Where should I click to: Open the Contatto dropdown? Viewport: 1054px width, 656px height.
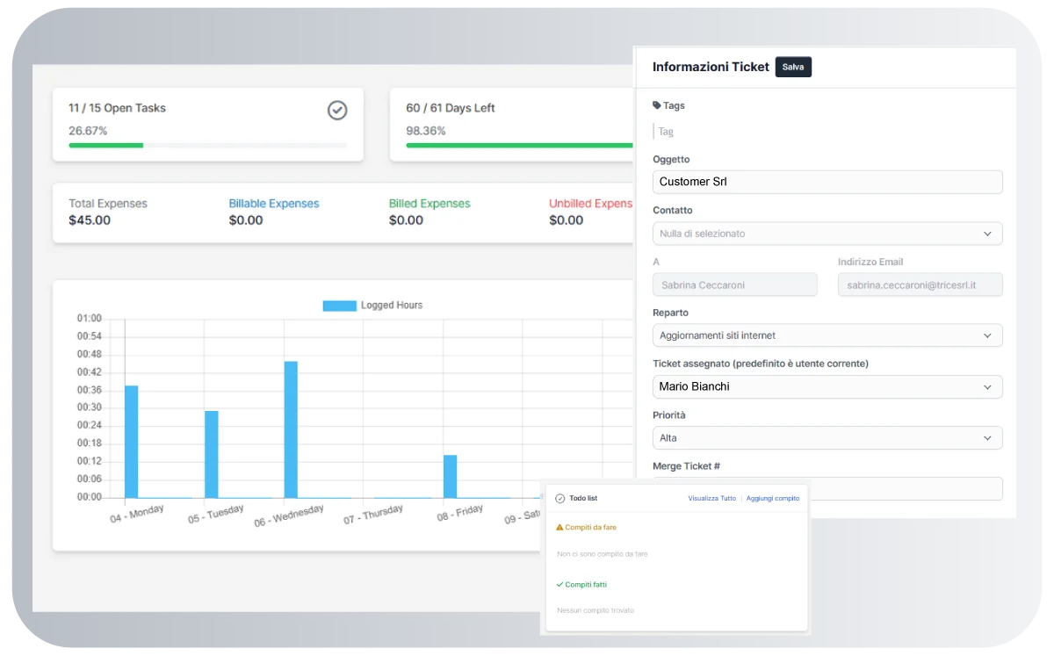(x=827, y=234)
